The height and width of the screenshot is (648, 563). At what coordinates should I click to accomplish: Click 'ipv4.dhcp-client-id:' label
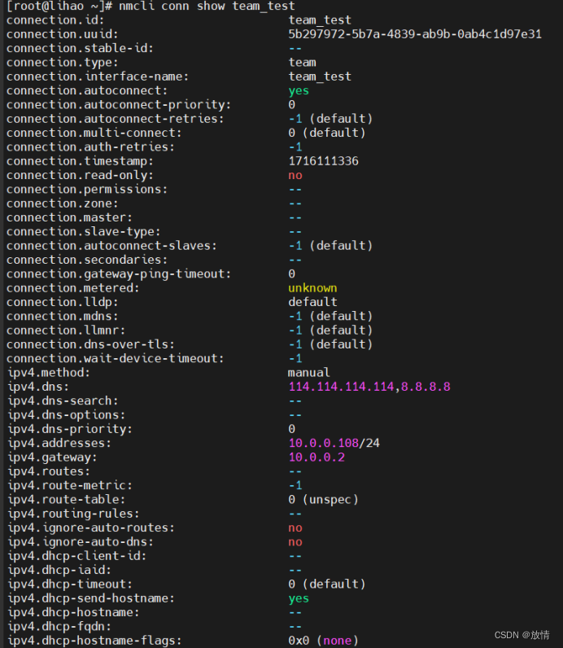77,556
